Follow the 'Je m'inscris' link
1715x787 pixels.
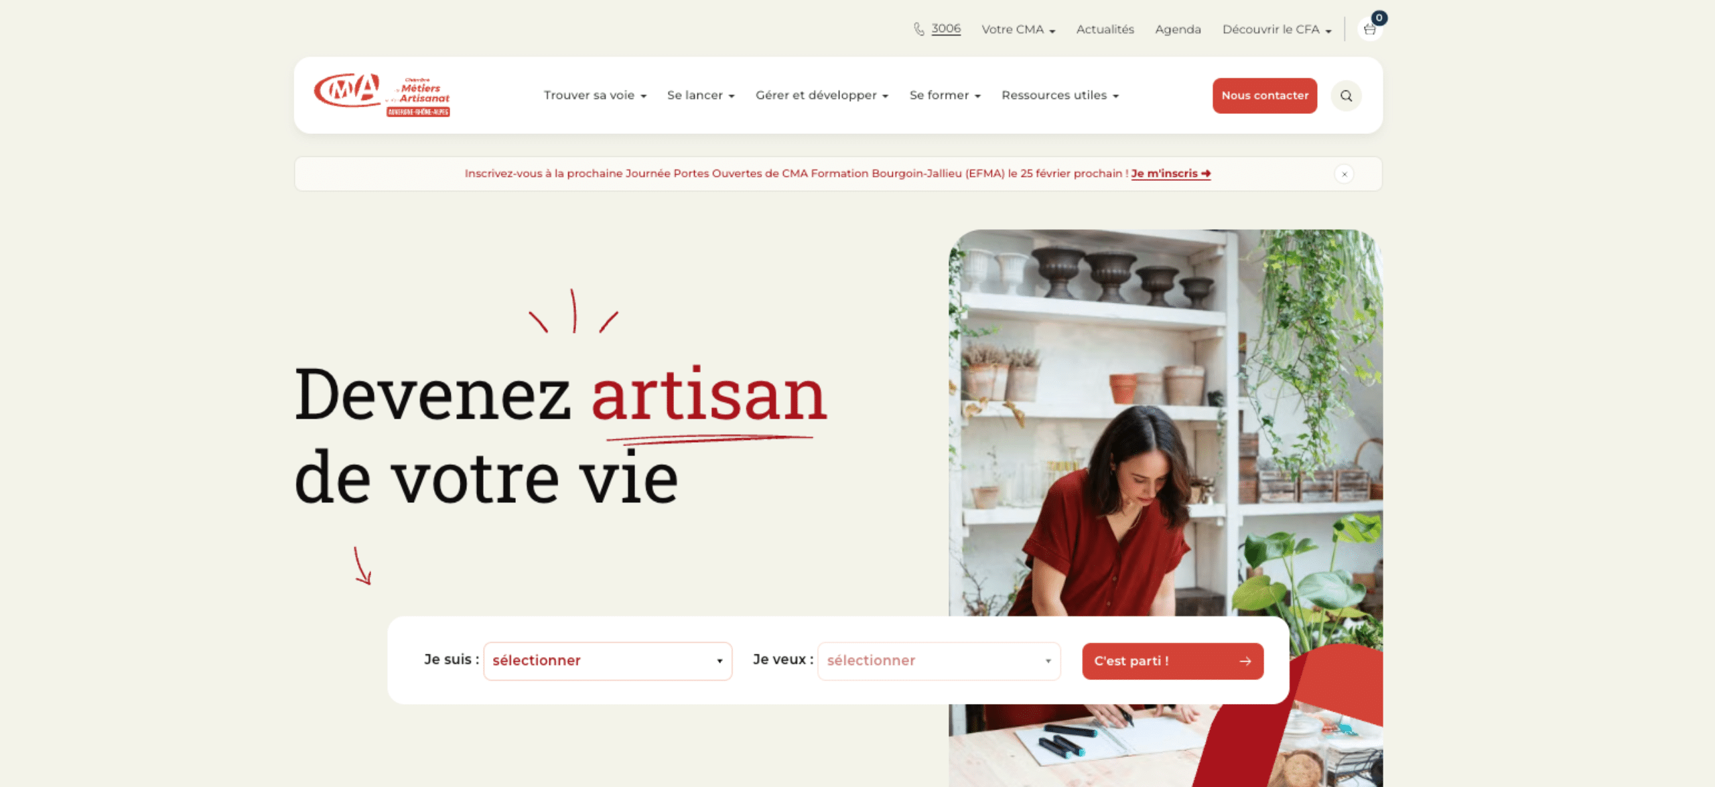click(1170, 173)
